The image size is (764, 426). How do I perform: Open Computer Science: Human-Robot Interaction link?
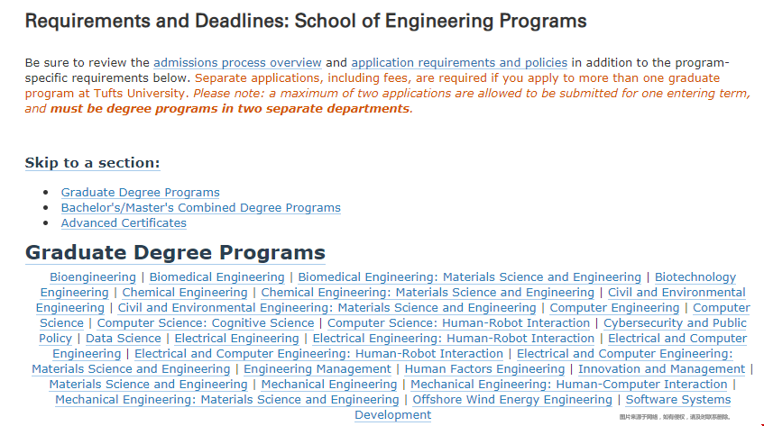coord(458,323)
